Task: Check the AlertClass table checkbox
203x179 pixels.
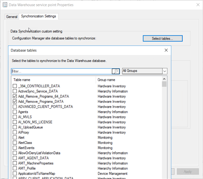Action: (15, 143)
